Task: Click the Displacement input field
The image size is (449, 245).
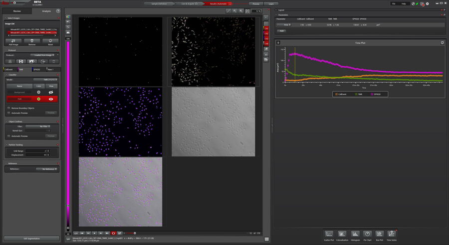Action: [x=36, y=155]
